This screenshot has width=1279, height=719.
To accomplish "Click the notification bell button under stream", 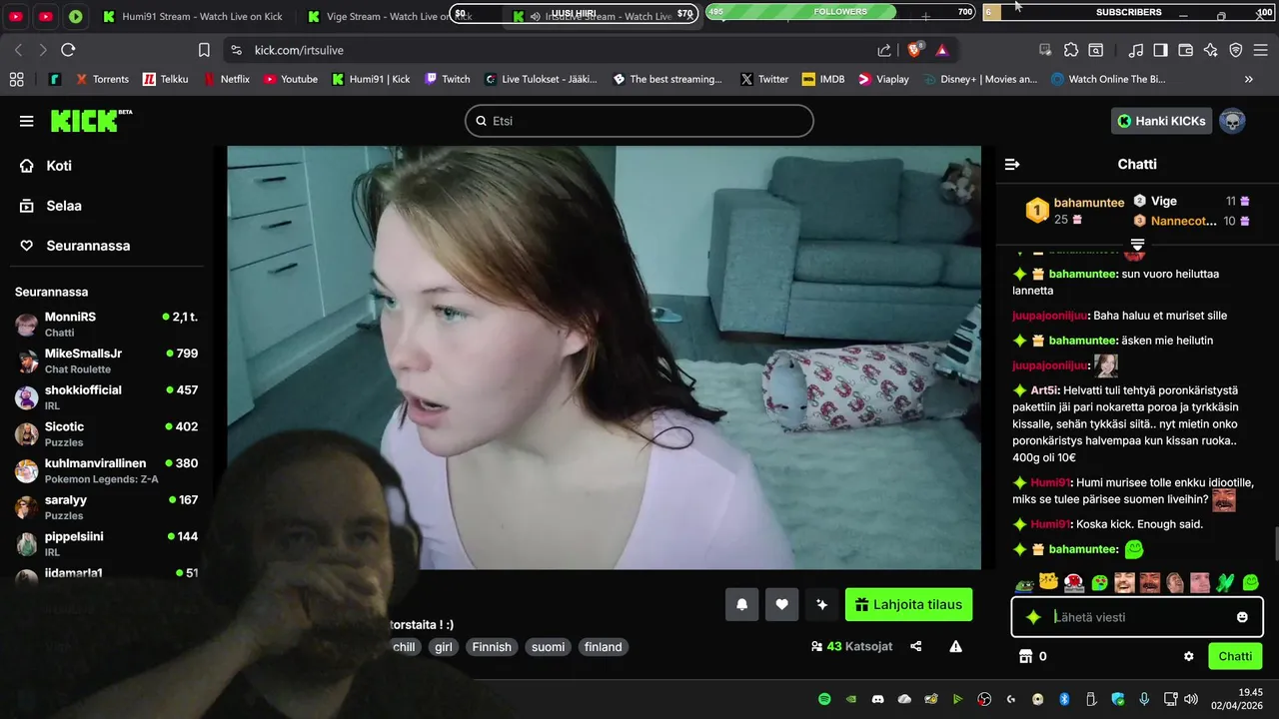I will 741,604.
